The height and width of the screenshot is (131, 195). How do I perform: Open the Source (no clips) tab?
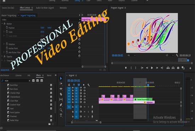click(8, 8)
